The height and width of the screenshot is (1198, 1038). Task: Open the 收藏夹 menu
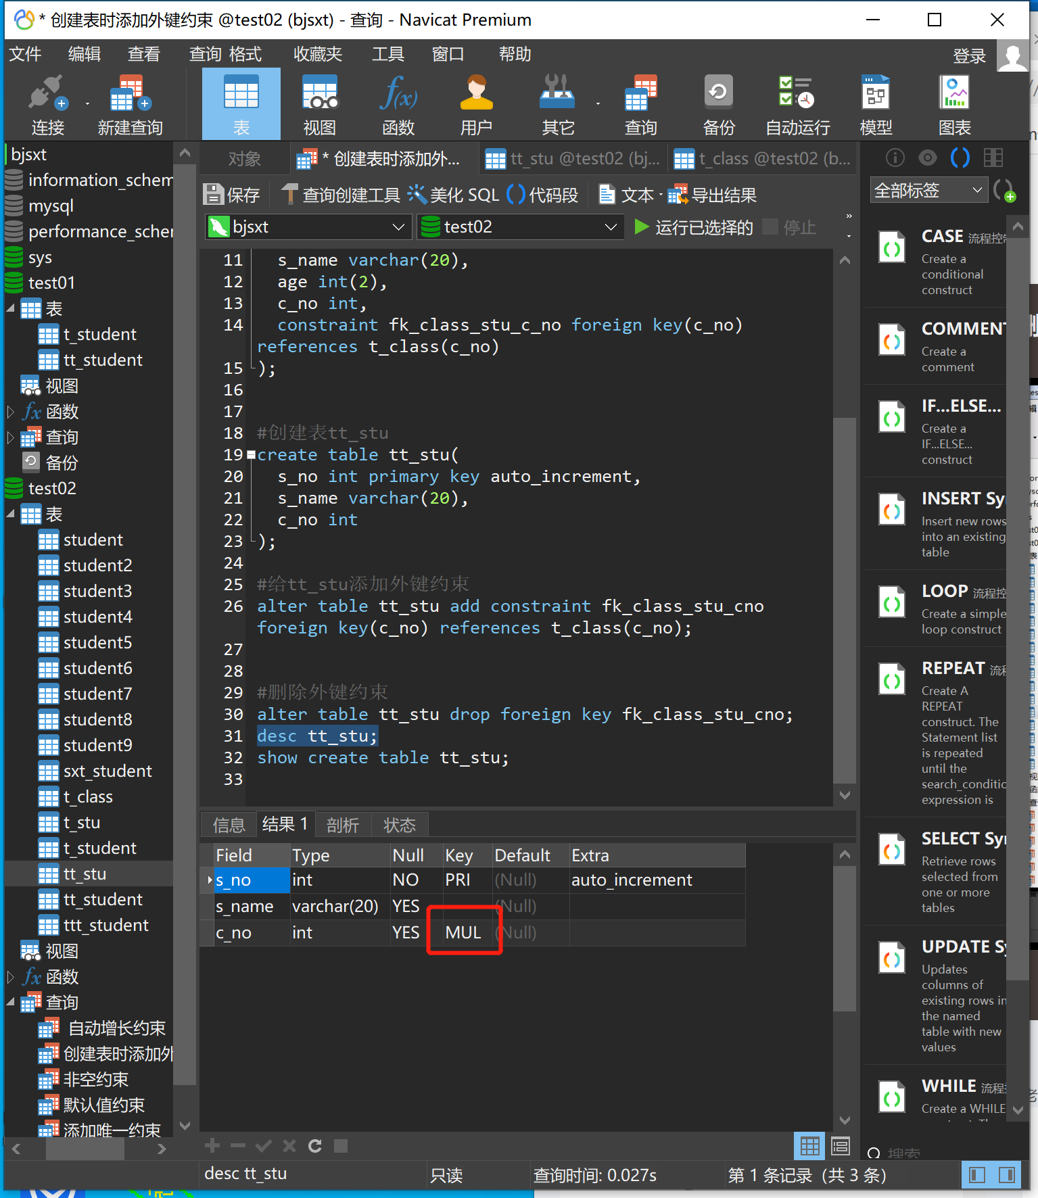(x=318, y=53)
